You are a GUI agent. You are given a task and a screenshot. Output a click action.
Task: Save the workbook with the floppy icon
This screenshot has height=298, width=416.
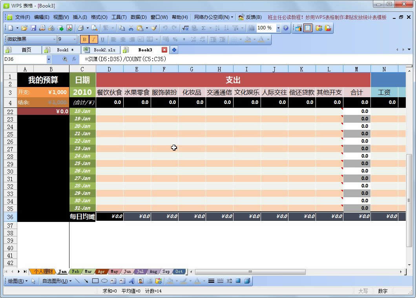click(33, 28)
